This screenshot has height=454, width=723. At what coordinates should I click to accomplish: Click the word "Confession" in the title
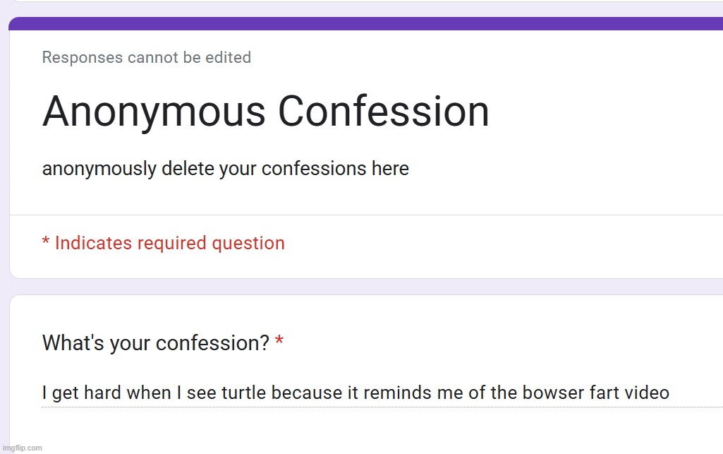(x=383, y=112)
